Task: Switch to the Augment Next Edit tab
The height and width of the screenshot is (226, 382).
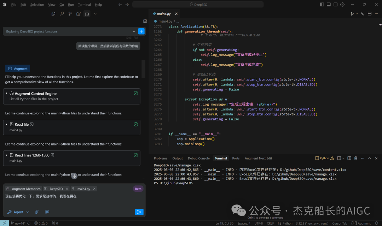Action: [258, 158]
